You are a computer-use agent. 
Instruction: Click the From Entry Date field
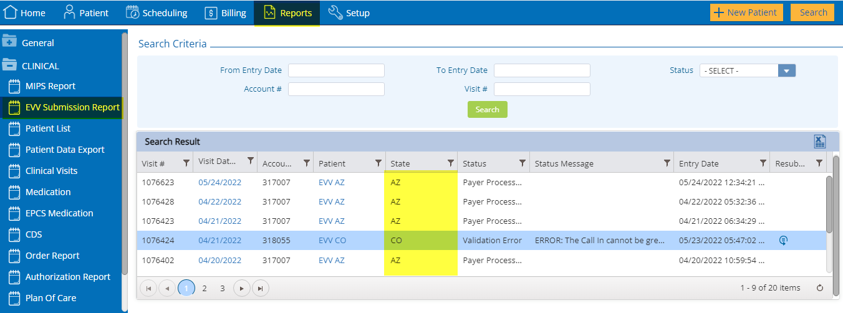(x=336, y=70)
